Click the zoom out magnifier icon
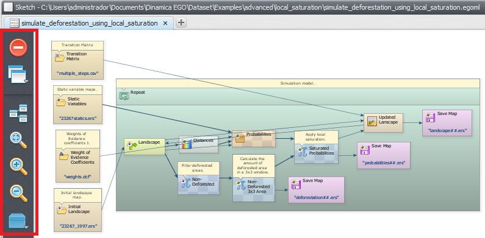Viewport: 485px width, 238px height. pyautogui.click(x=18, y=193)
